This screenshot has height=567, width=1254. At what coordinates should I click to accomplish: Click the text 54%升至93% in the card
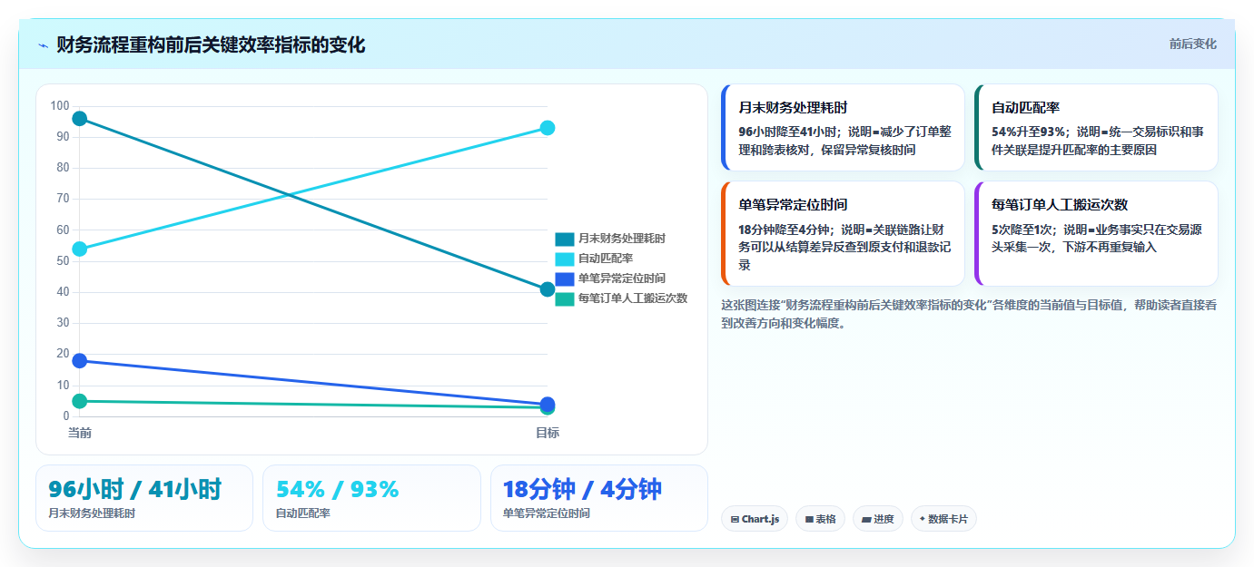(x=1028, y=132)
